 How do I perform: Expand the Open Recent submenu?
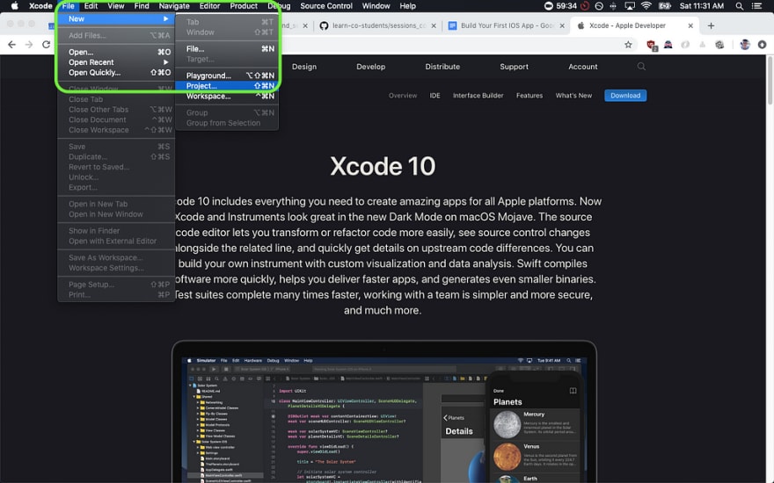pyautogui.click(x=116, y=62)
